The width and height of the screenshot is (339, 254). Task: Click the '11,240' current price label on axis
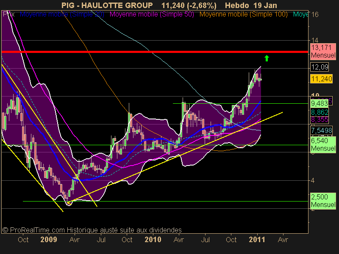[321, 79]
